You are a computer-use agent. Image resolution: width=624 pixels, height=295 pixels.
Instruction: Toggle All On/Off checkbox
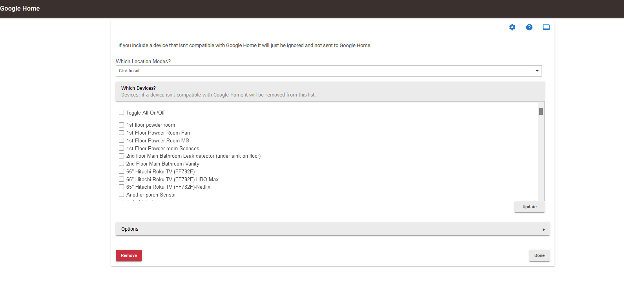(x=121, y=113)
